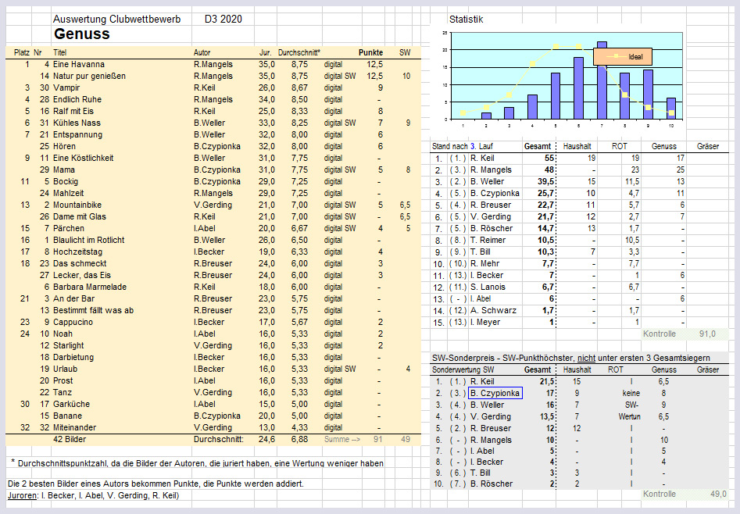Click the "Statistik" label above the chart
740x514 pixels.
[467, 19]
